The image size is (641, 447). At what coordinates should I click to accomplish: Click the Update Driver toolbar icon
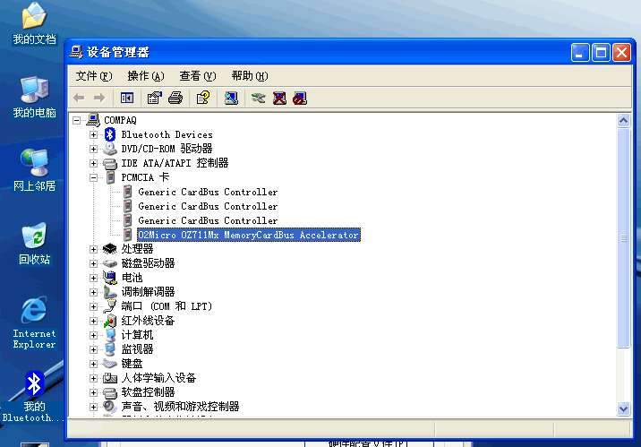(x=259, y=98)
